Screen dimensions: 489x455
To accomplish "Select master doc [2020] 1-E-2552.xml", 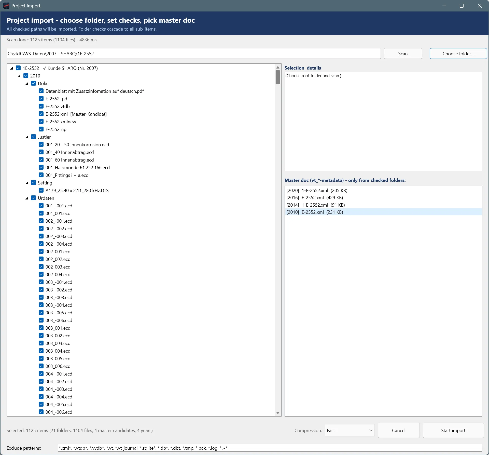I will [x=383, y=190].
